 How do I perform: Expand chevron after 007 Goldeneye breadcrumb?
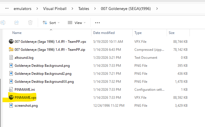(x=157, y=9)
